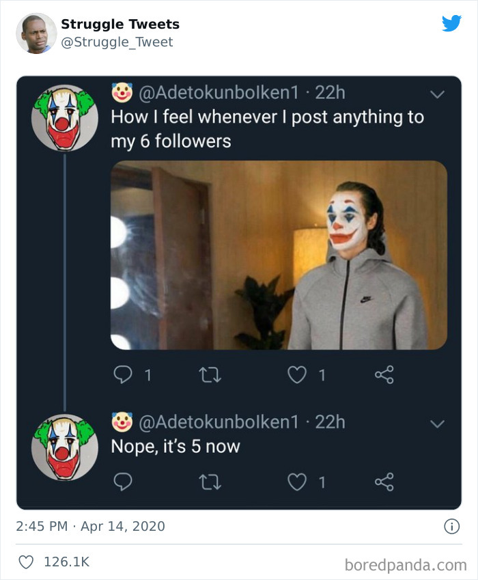
Task: Click the Twitter bird logo
Action: tap(453, 23)
